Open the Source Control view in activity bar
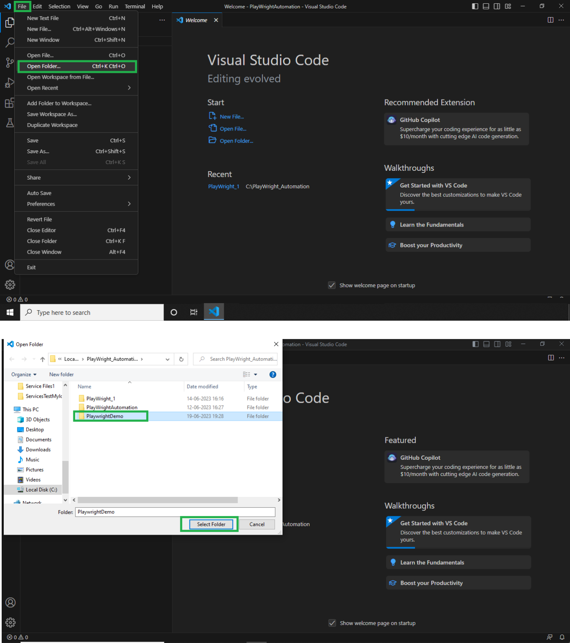The width and height of the screenshot is (570, 643). [x=10, y=63]
